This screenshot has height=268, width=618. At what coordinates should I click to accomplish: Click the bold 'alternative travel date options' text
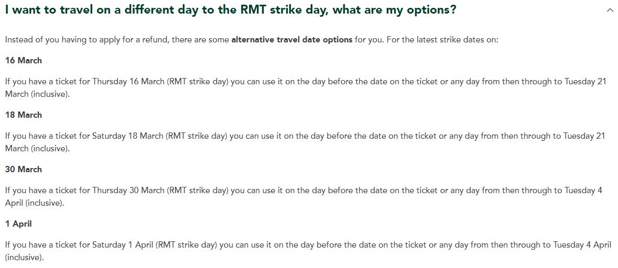coord(291,40)
